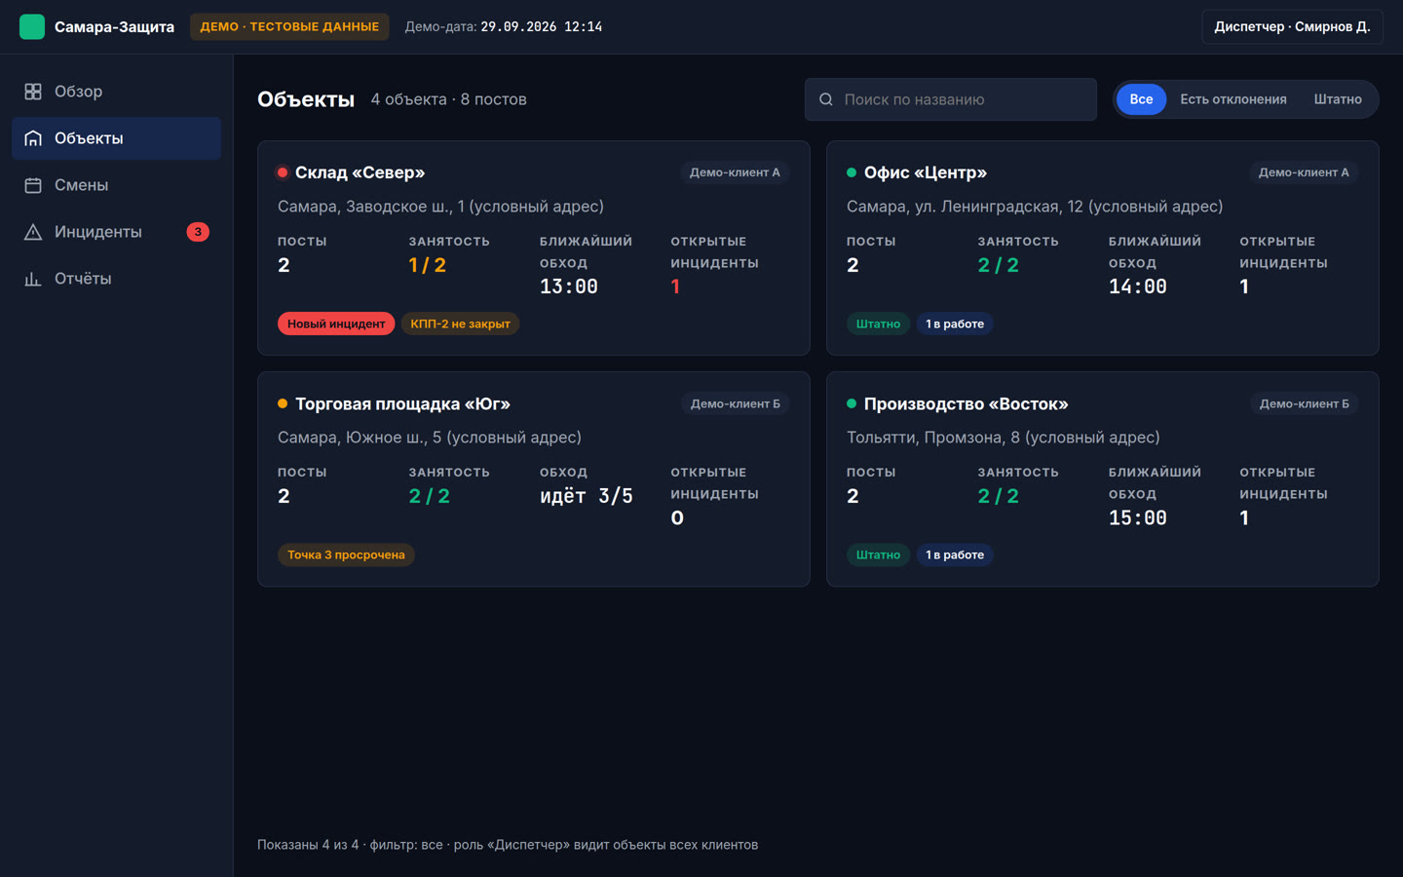The image size is (1403, 877).
Task: Click the Инциденты warning triangle icon
Action: [33, 232]
